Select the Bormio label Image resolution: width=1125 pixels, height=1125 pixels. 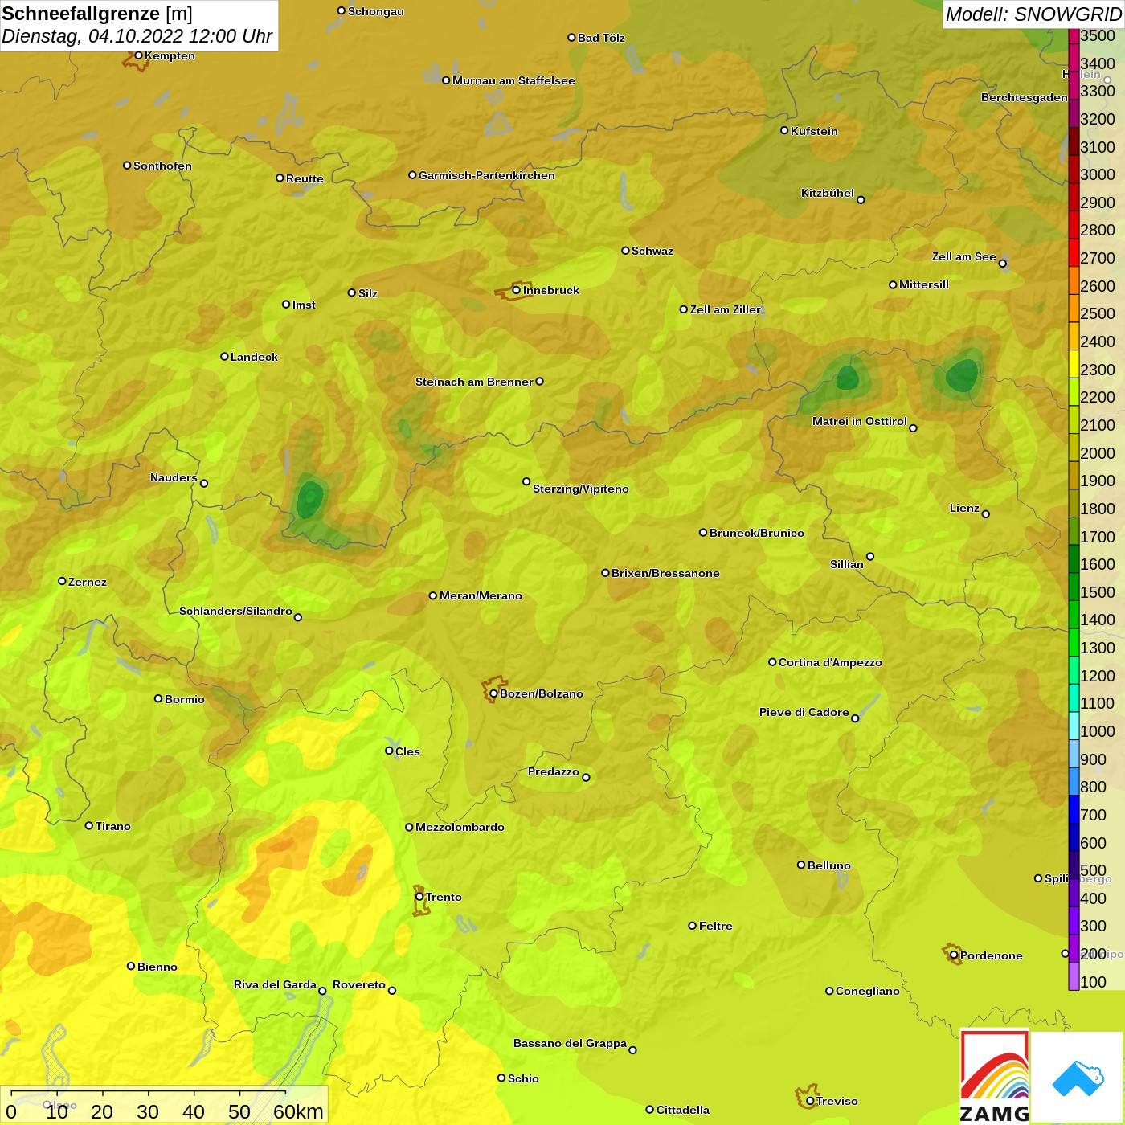(185, 699)
